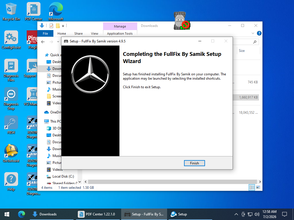The image size is (294, 220).
Task: Open the File tab in Downloads window
Action: point(45,34)
